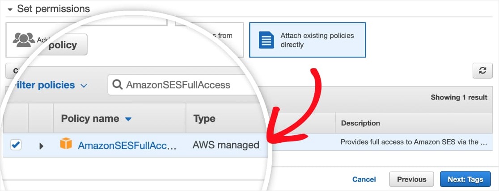This screenshot has height=191, width=499.
Task: Click the document icon for attaching policies
Action: pyautogui.click(x=266, y=40)
